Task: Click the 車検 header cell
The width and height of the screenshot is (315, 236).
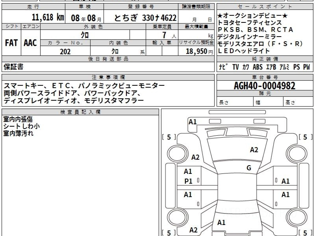Action: pyautogui.click(x=84, y=7)
